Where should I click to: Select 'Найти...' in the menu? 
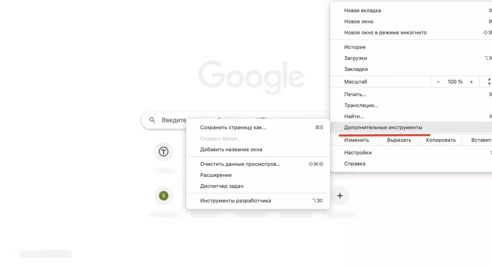pos(411,116)
